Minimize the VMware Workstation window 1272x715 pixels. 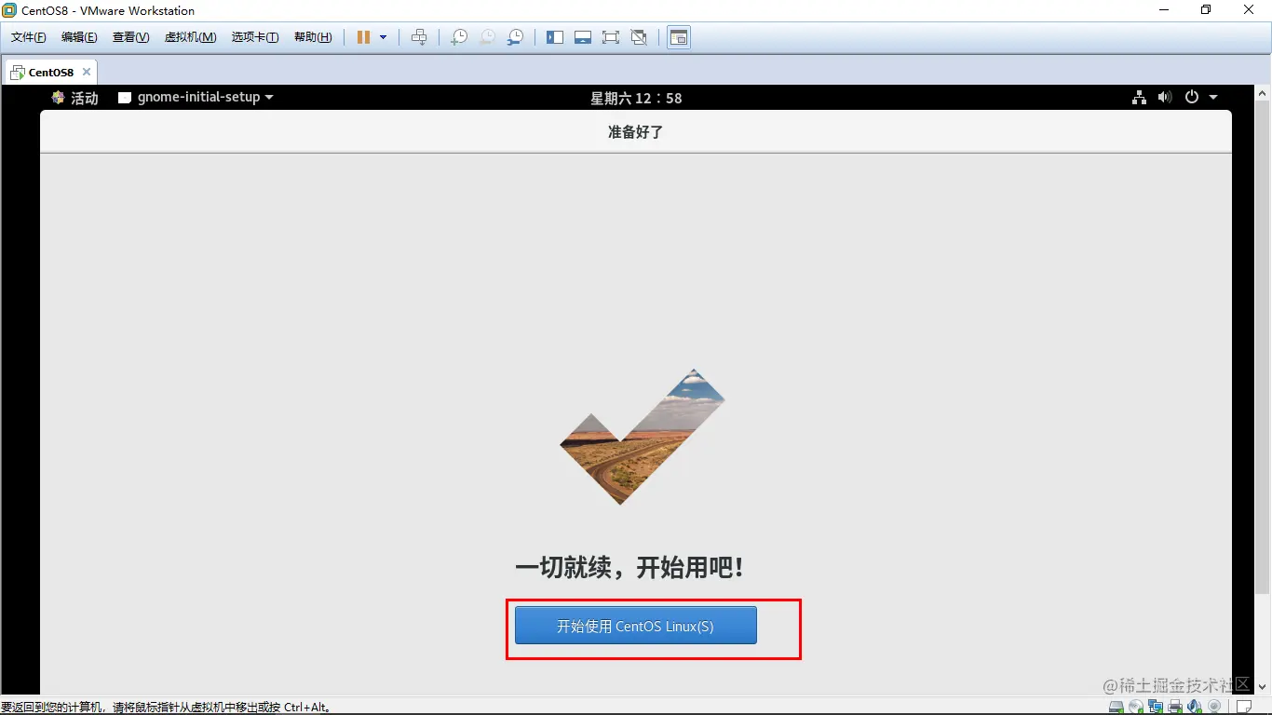[1164, 10]
